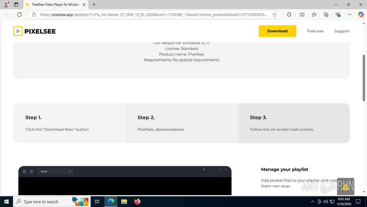Click 'PixelSee_idxxxxxxxid.exe' text
The height and width of the screenshot is (207, 367).
coord(161,129)
